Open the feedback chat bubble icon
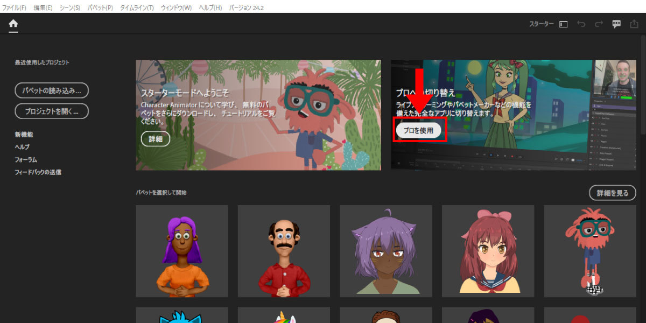Viewport: 646px width, 323px height. pos(616,24)
